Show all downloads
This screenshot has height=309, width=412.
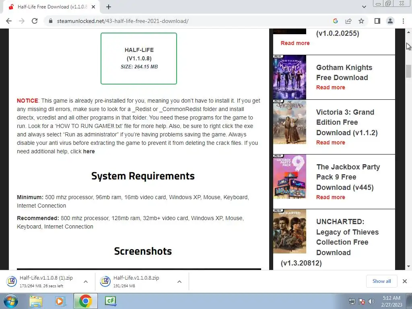(381, 281)
